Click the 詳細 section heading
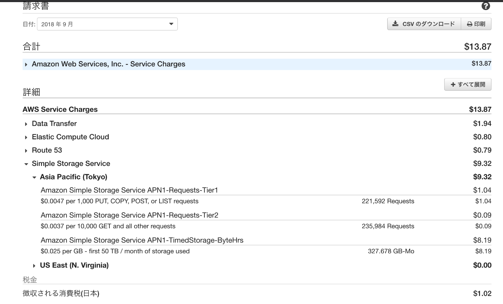 [x=31, y=92]
